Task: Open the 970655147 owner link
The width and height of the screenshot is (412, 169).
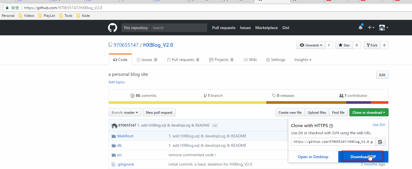Action: (x=126, y=45)
